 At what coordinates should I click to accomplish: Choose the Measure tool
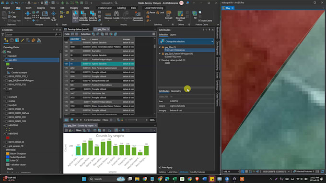point(108,16)
